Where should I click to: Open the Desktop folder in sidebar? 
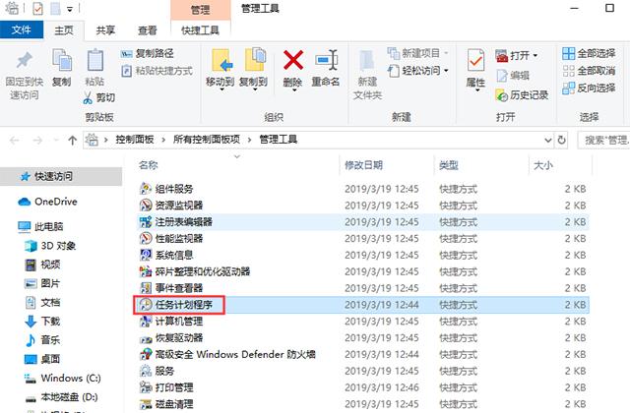tap(42, 359)
